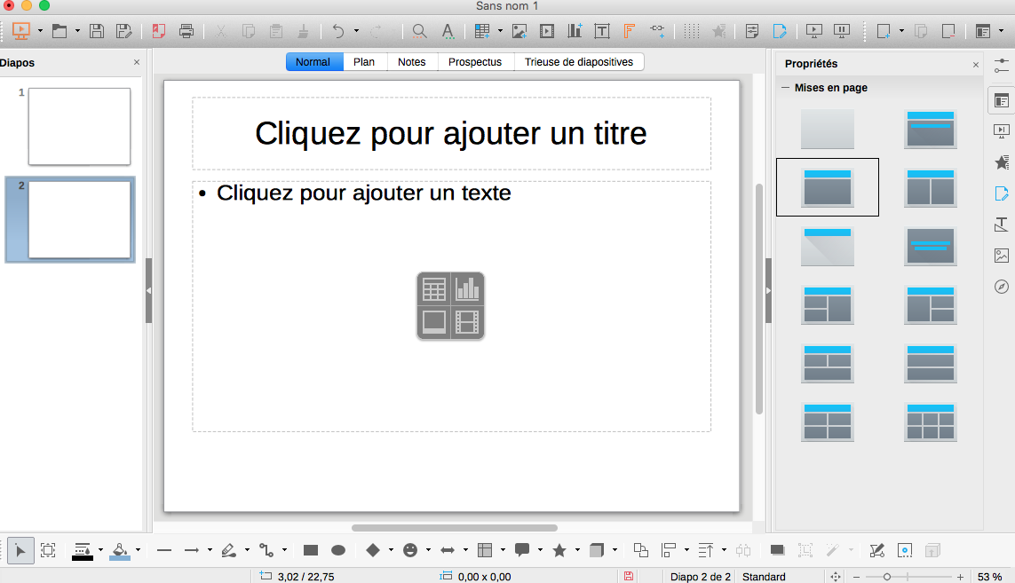
Task: Switch to the Plan view tab
Action: pos(364,62)
